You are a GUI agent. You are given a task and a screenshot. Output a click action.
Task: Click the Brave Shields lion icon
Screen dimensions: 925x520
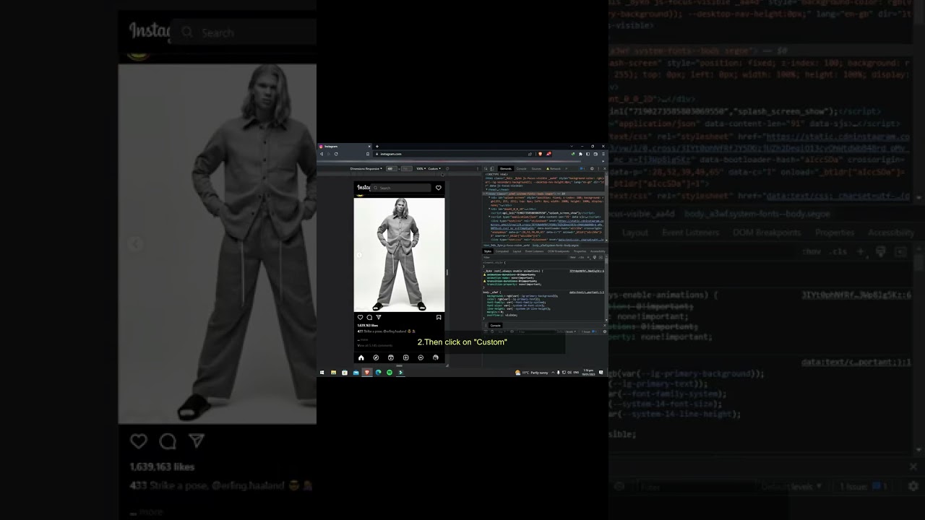pos(540,154)
